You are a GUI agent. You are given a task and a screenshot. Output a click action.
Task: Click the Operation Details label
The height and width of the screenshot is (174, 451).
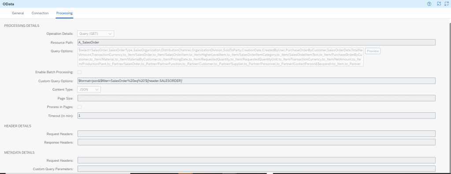coord(60,33)
